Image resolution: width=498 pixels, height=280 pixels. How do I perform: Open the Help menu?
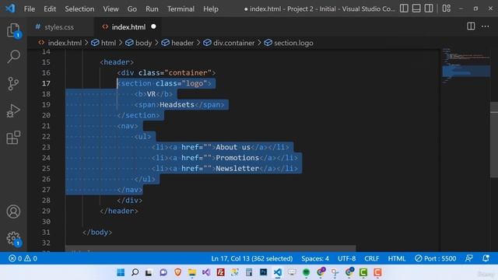click(211, 9)
